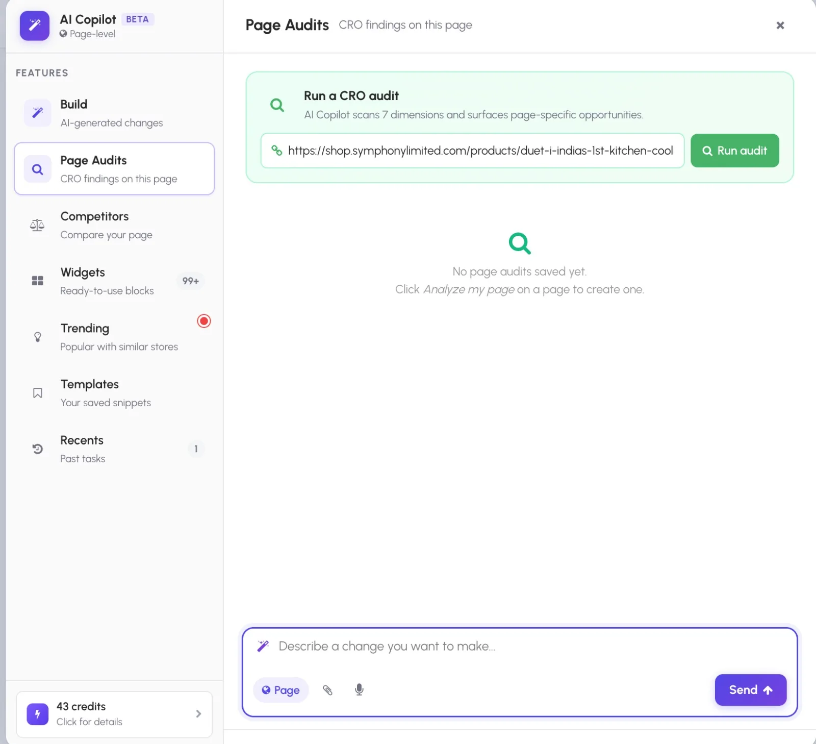Click the red live indicator on Trending

point(204,321)
